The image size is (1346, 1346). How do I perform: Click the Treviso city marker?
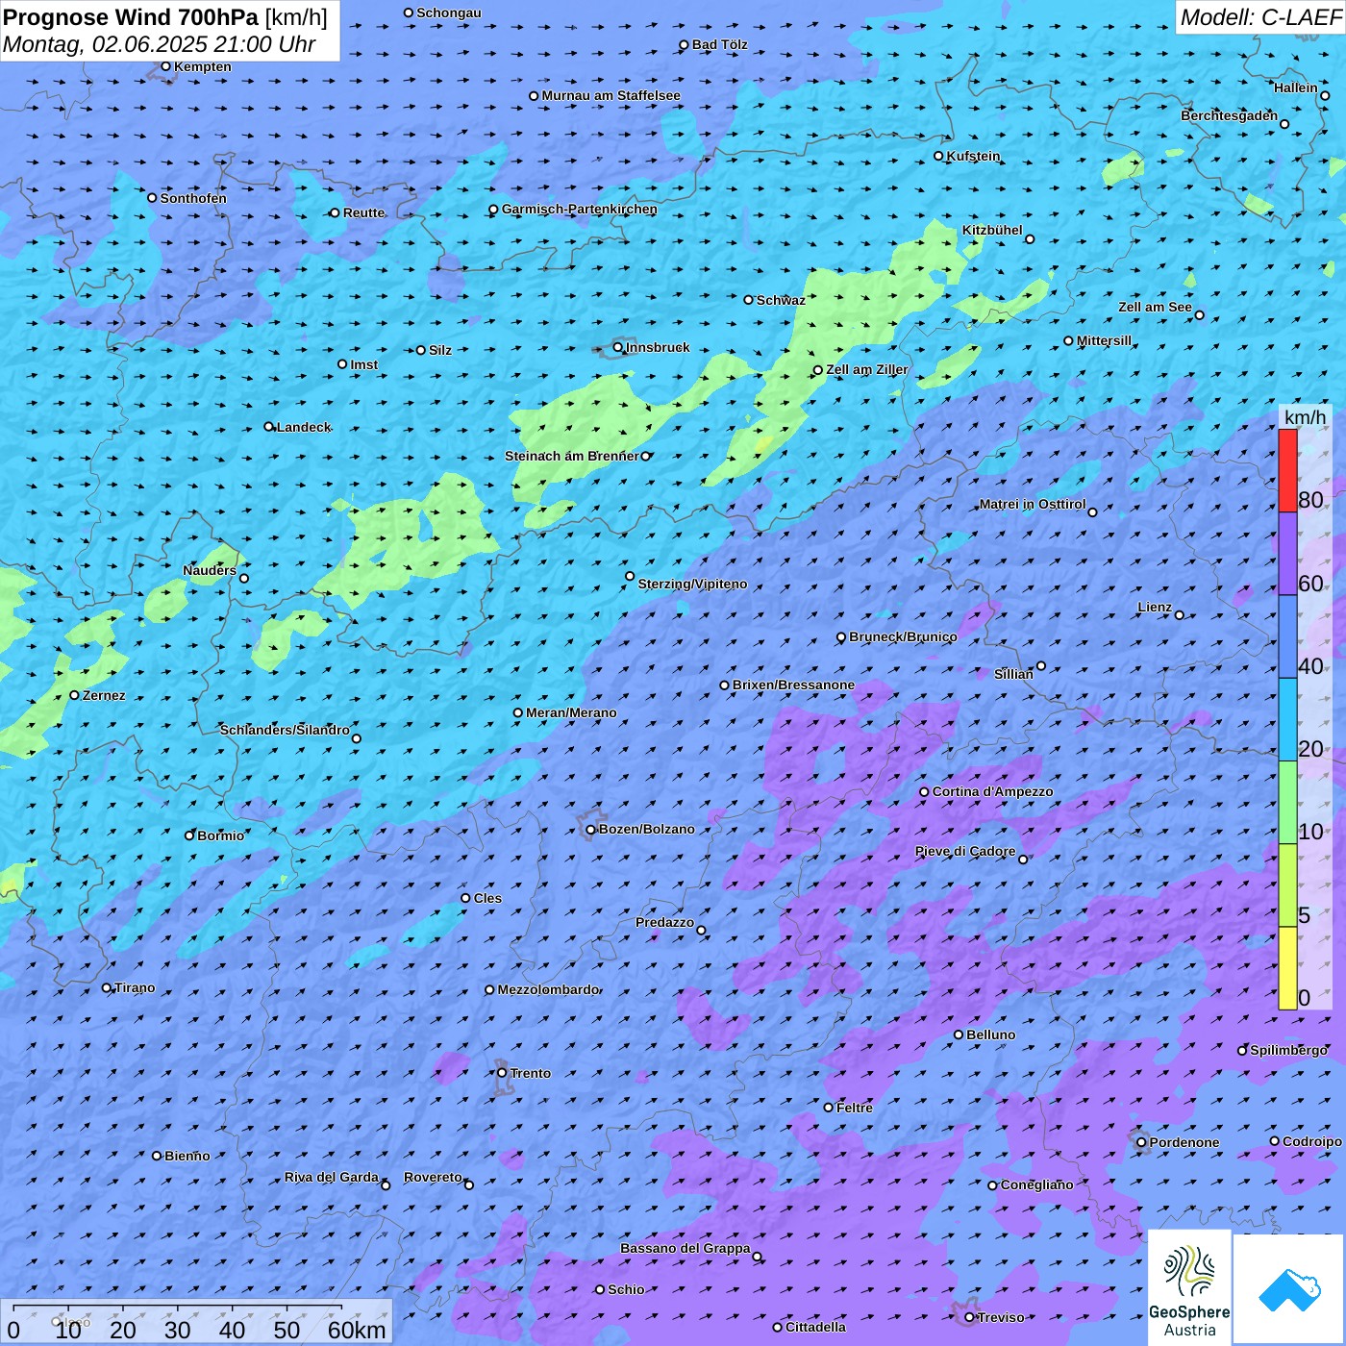(x=969, y=1317)
